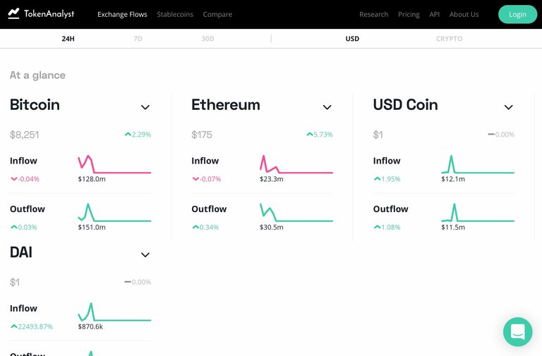Expand the USD Coin card chevron

[x=508, y=107]
